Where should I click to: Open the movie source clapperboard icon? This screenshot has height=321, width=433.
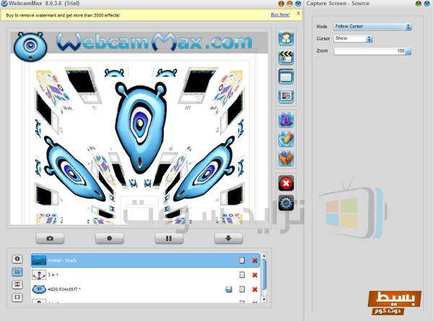pos(286,57)
